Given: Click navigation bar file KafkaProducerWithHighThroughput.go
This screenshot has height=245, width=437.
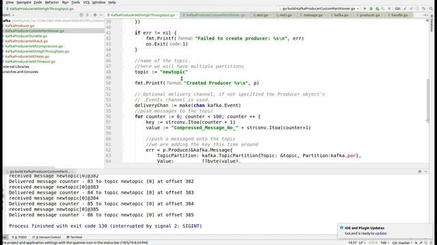Looking at the screenshot, I should pyautogui.click(x=42, y=9).
